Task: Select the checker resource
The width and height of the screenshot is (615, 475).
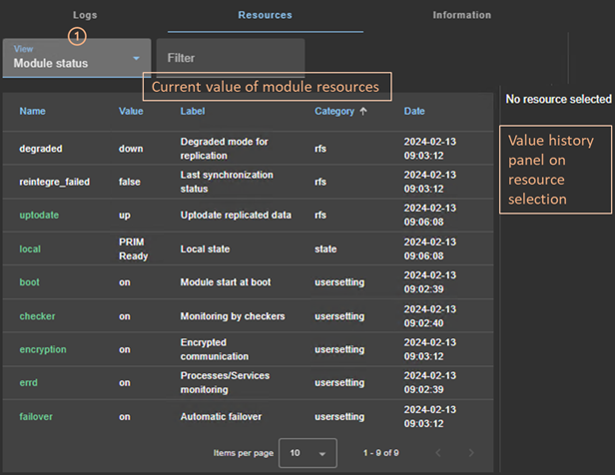Action: [37, 316]
